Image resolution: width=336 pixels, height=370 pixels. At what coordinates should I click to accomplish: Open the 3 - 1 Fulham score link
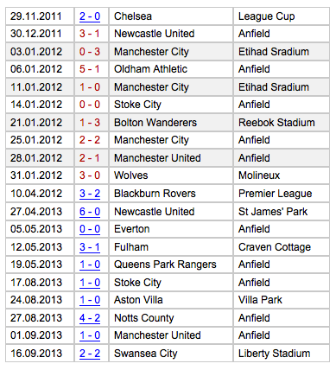tap(90, 247)
